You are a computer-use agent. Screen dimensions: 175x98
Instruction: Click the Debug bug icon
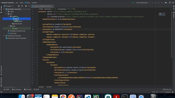[x=156, y=3]
